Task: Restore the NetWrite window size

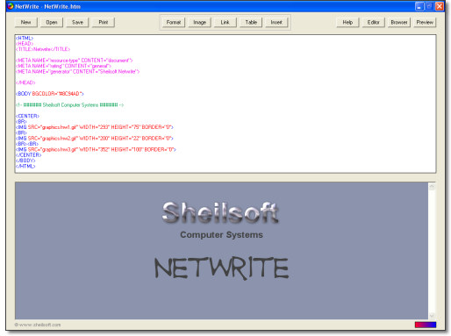Action: click(429, 6)
